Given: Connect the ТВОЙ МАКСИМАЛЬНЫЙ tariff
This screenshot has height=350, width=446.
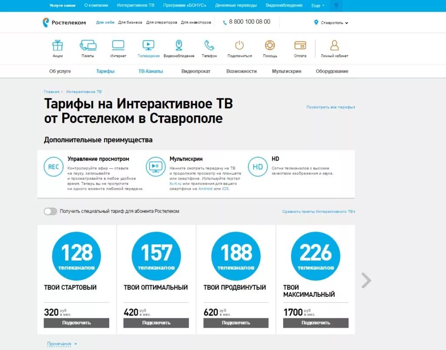Looking at the screenshot, I should (x=315, y=323).
